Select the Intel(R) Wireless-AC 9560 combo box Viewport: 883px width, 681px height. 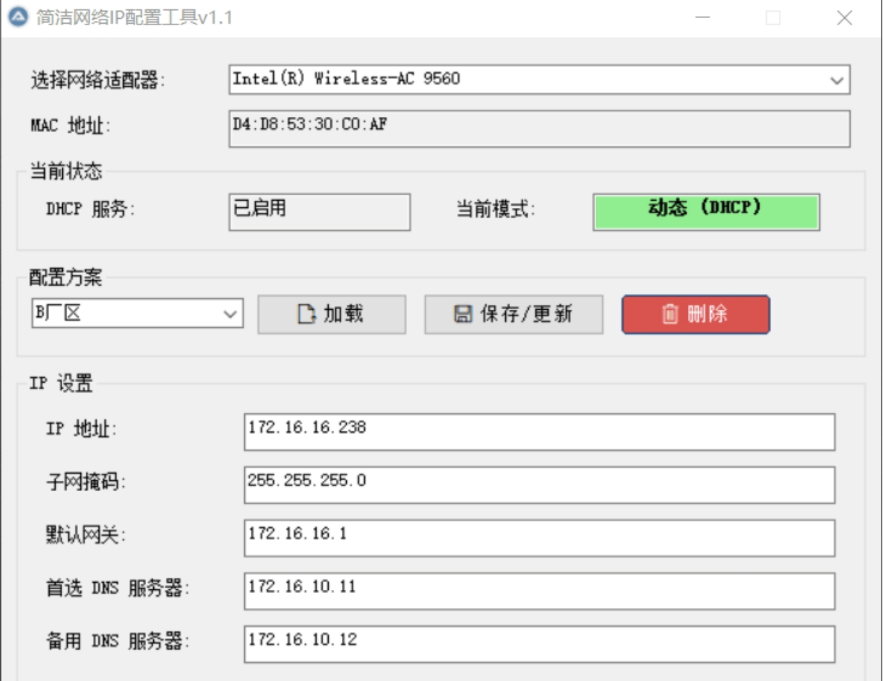[527, 80]
